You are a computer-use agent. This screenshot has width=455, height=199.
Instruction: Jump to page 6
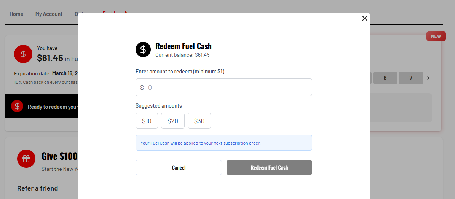coord(385,78)
